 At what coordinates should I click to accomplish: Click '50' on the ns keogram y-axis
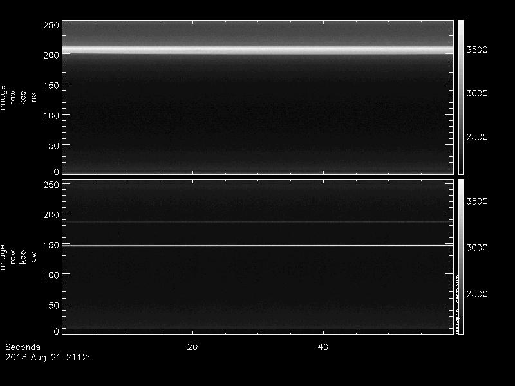click(x=54, y=146)
